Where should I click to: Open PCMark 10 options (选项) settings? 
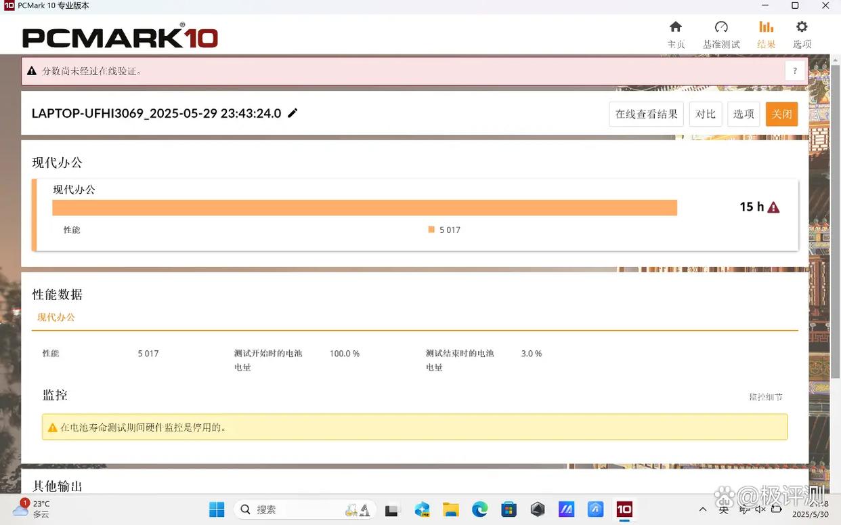(802, 34)
